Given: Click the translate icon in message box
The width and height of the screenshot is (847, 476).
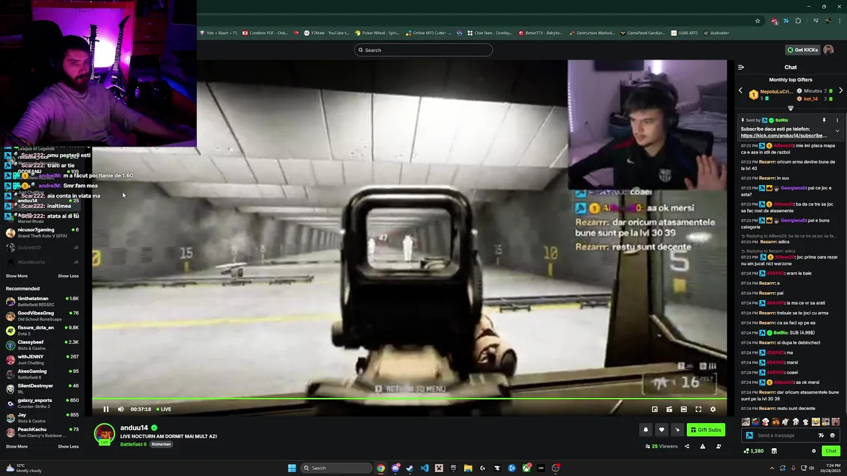Looking at the screenshot, I should tap(821, 435).
